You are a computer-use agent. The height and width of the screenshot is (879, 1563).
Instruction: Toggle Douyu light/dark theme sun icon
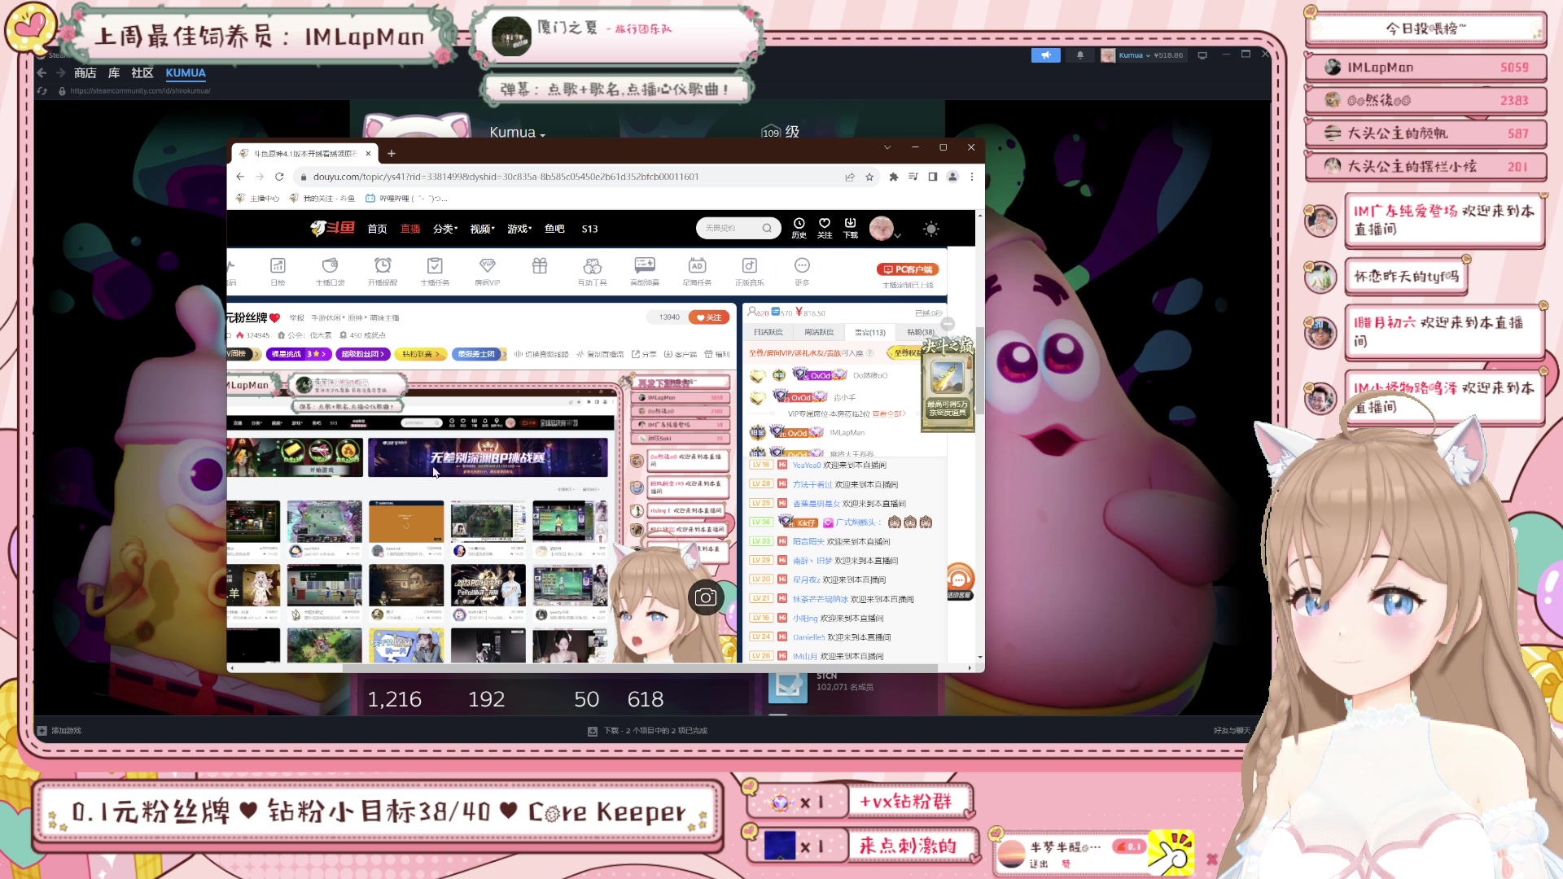click(x=931, y=229)
